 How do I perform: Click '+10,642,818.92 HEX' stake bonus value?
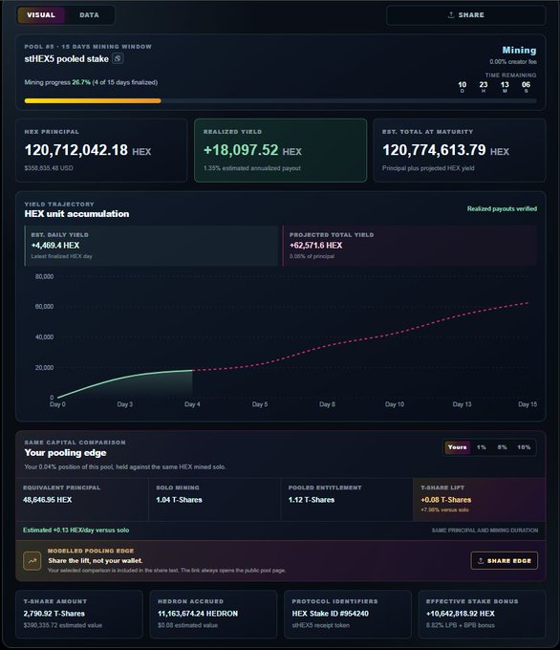(x=460, y=614)
